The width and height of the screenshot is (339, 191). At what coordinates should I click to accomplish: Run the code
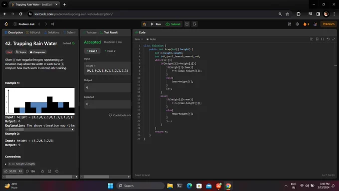click(x=156, y=24)
